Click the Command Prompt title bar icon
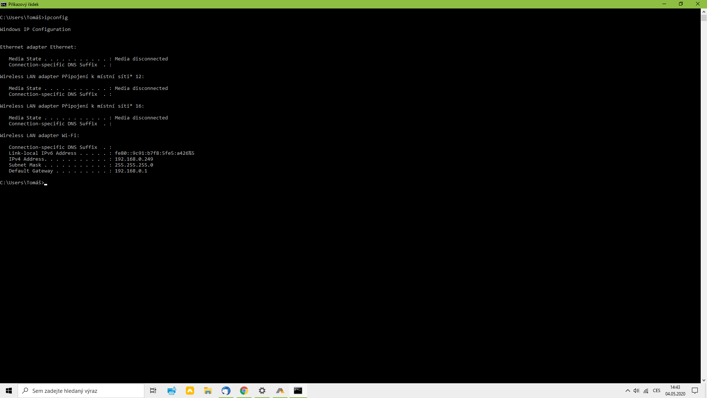 pos(4,4)
